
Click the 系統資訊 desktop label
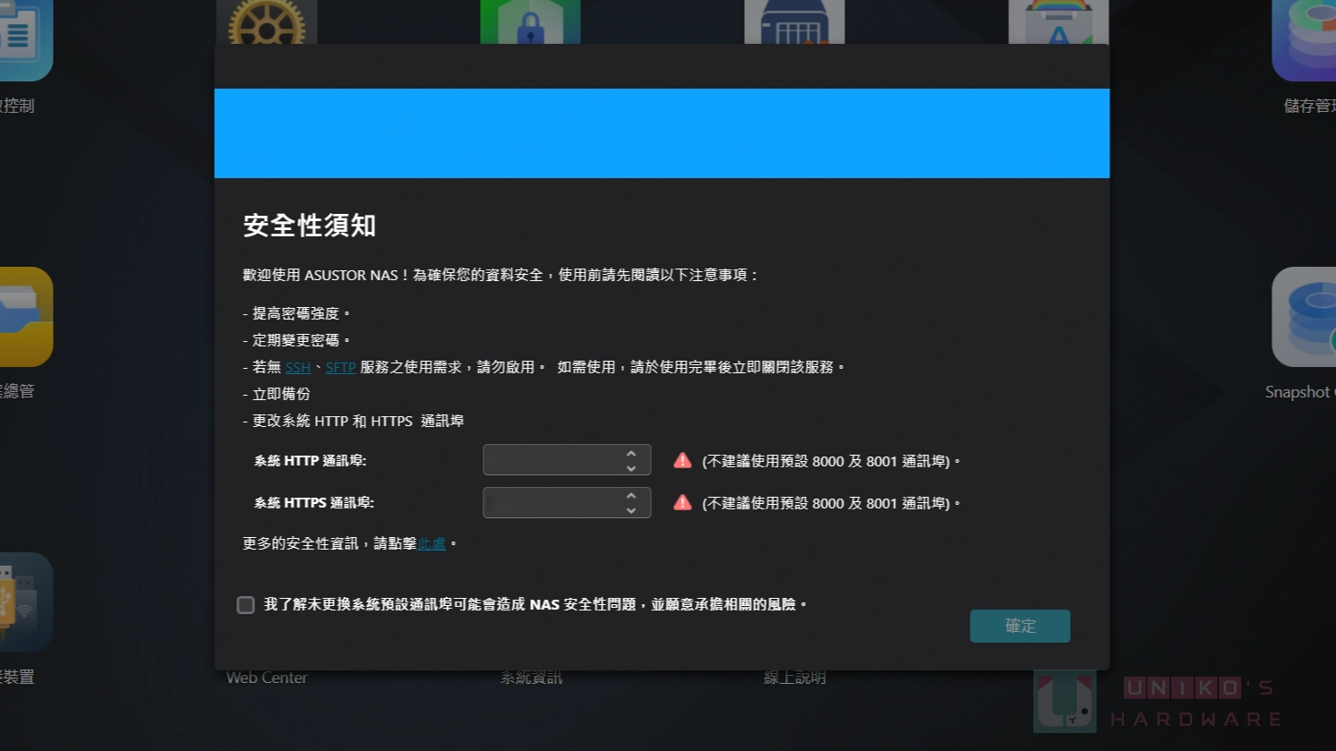(531, 678)
